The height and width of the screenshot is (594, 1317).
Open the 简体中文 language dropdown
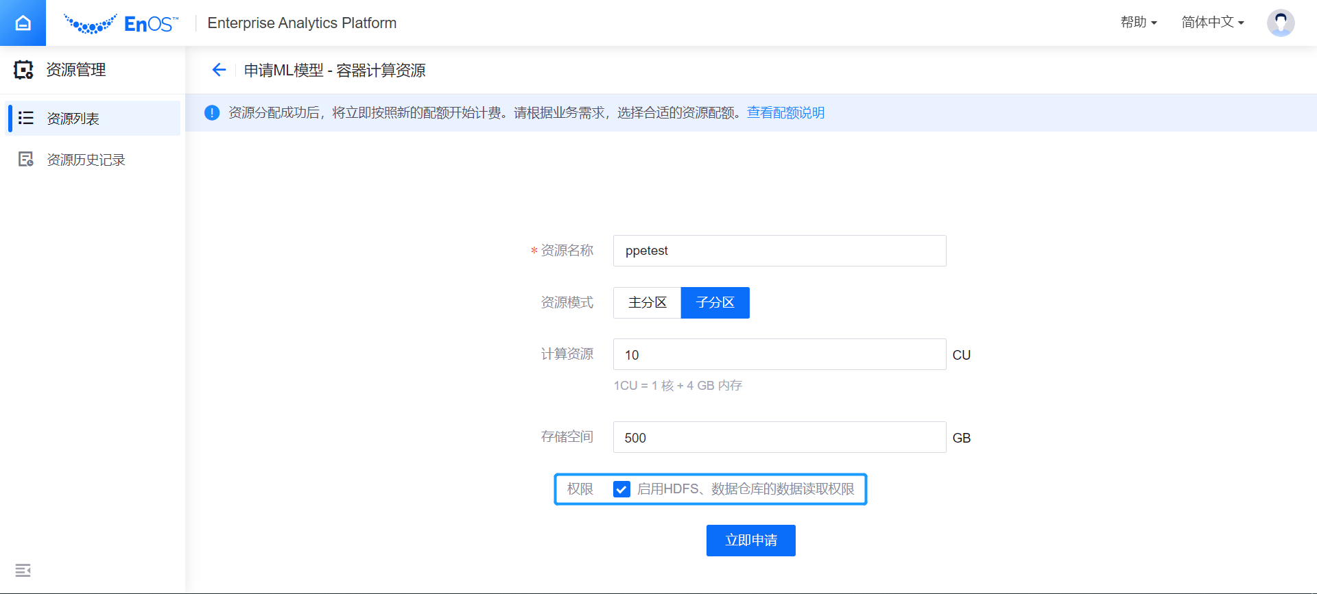1213,23
